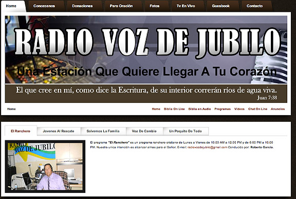
Task: Switch to Jovenes Al Rescate tab
Action: pyautogui.click(x=59, y=131)
